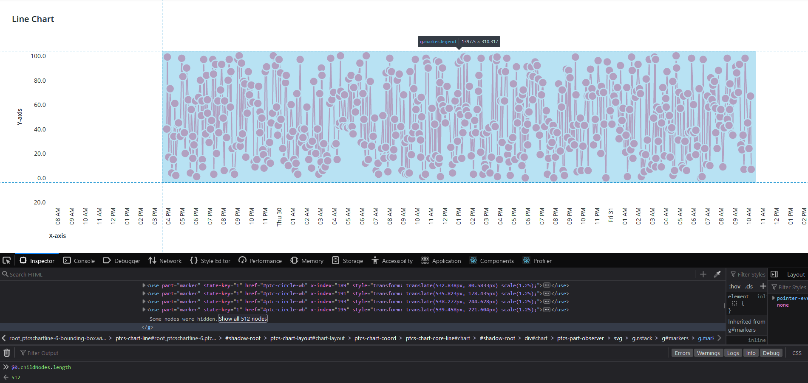Expand the use node with x-index 189
Screen dimensions: 808x383
(144, 285)
